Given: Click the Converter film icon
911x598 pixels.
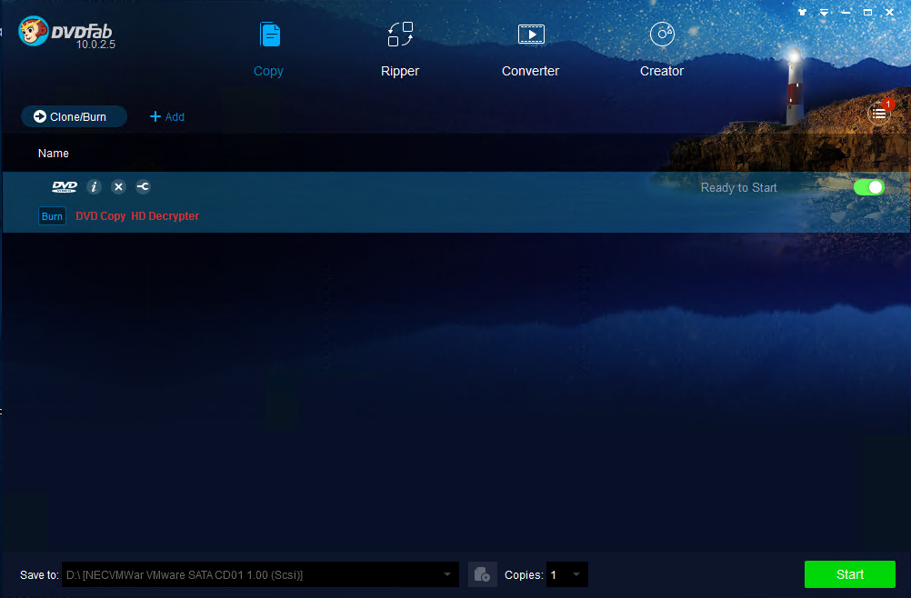Looking at the screenshot, I should [x=531, y=35].
